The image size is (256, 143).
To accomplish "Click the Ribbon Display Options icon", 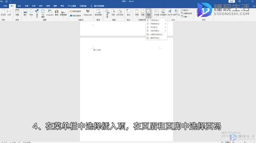I will click(x=240, y=1).
